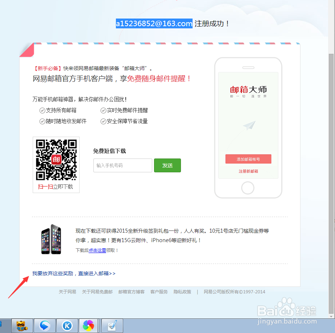Open the blue swirl browser taskbar icon

[x=45, y=326]
